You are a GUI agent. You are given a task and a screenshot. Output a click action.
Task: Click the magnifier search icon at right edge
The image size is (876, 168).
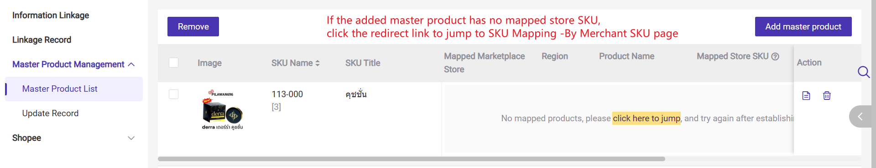(x=864, y=72)
